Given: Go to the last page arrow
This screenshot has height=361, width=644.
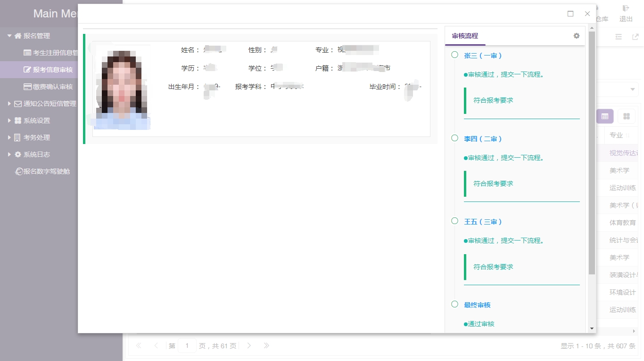Looking at the screenshot, I should [266, 345].
